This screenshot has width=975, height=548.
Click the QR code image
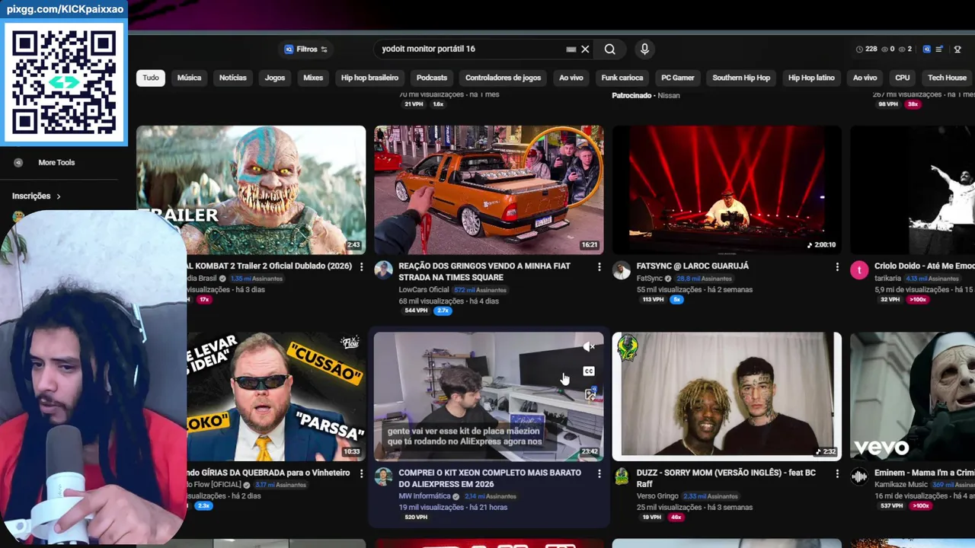pyautogui.click(x=64, y=82)
